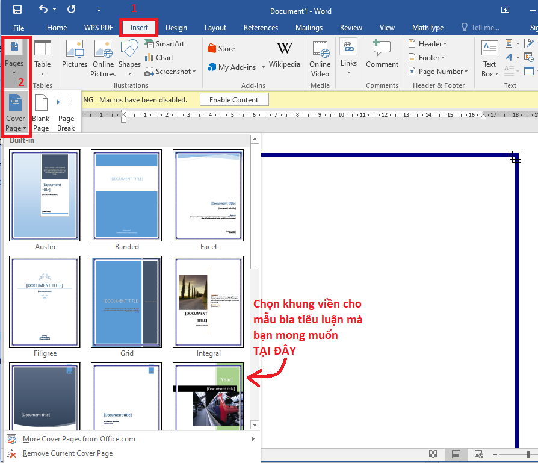Open the Header dropdown
The image size is (538, 463).
427,44
